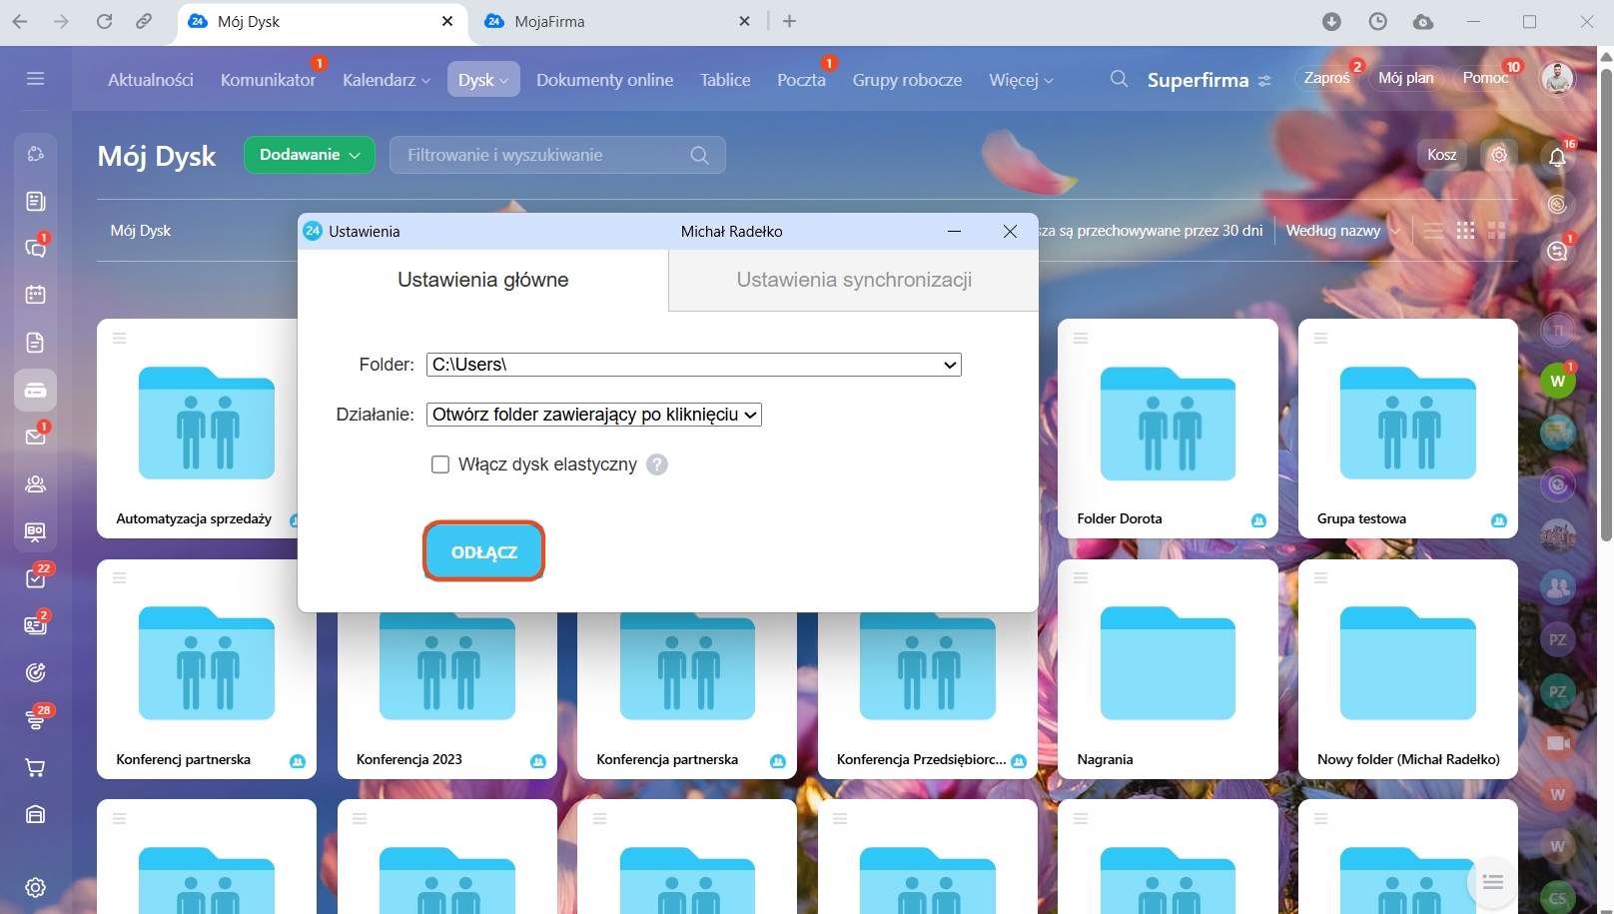Expand the Kalendarz menu
Viewport: 1614px width, 914px height.
(x=387, y=80)
